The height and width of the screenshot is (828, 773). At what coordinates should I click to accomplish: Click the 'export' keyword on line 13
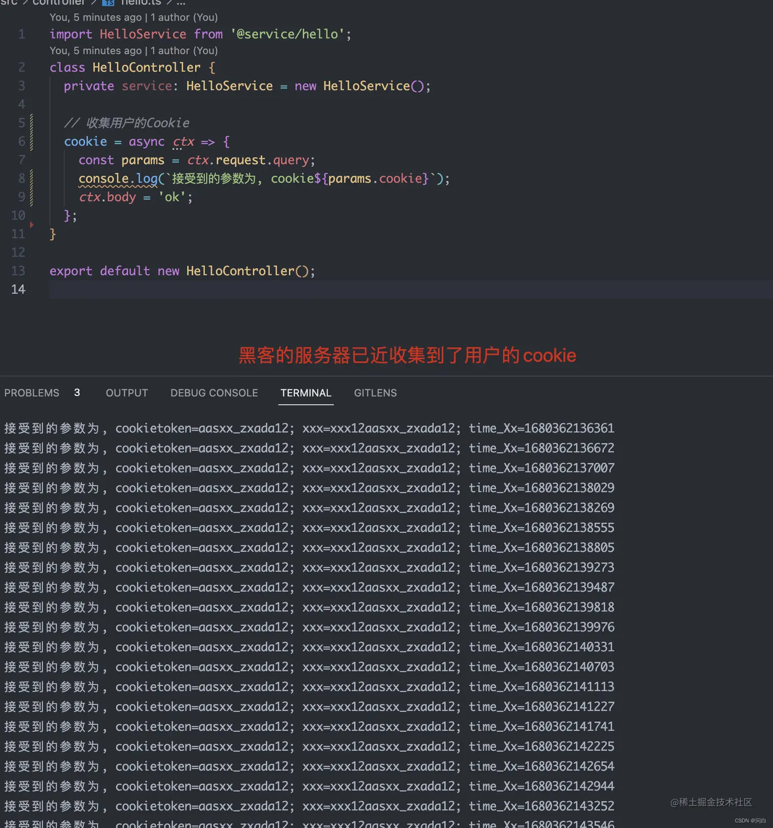[71, 271]
